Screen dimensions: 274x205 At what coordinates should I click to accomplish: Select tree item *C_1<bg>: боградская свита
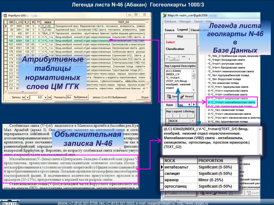coord(226,60)
